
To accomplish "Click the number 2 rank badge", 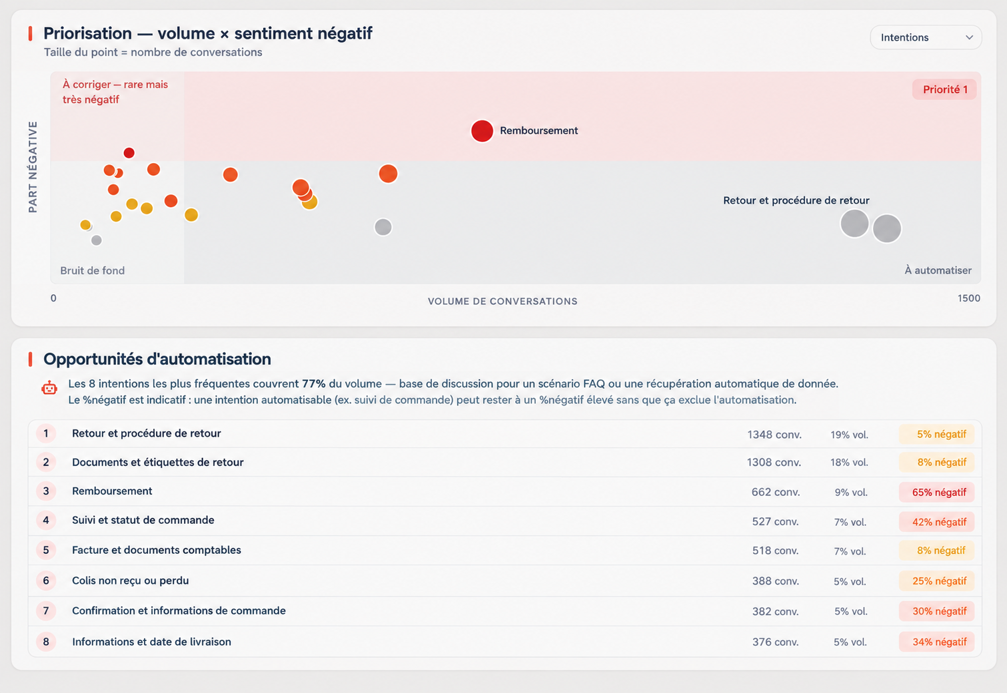I will pos(46,462).
